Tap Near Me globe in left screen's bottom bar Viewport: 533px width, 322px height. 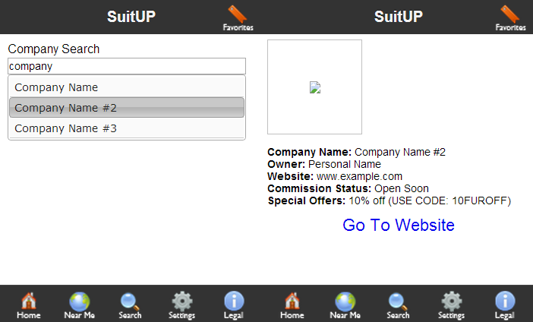[80, 306]
